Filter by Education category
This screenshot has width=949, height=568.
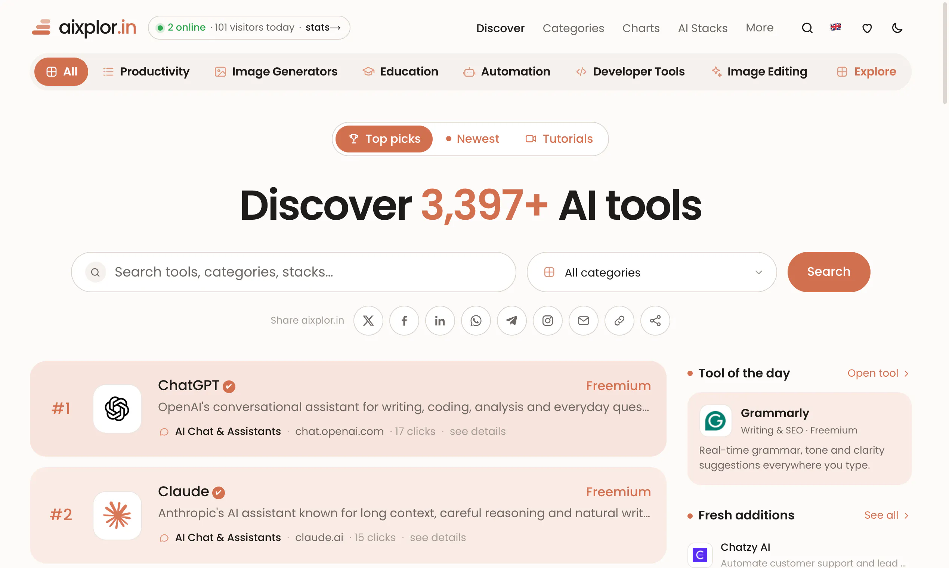pyautogui.click(x=400, y=72)
